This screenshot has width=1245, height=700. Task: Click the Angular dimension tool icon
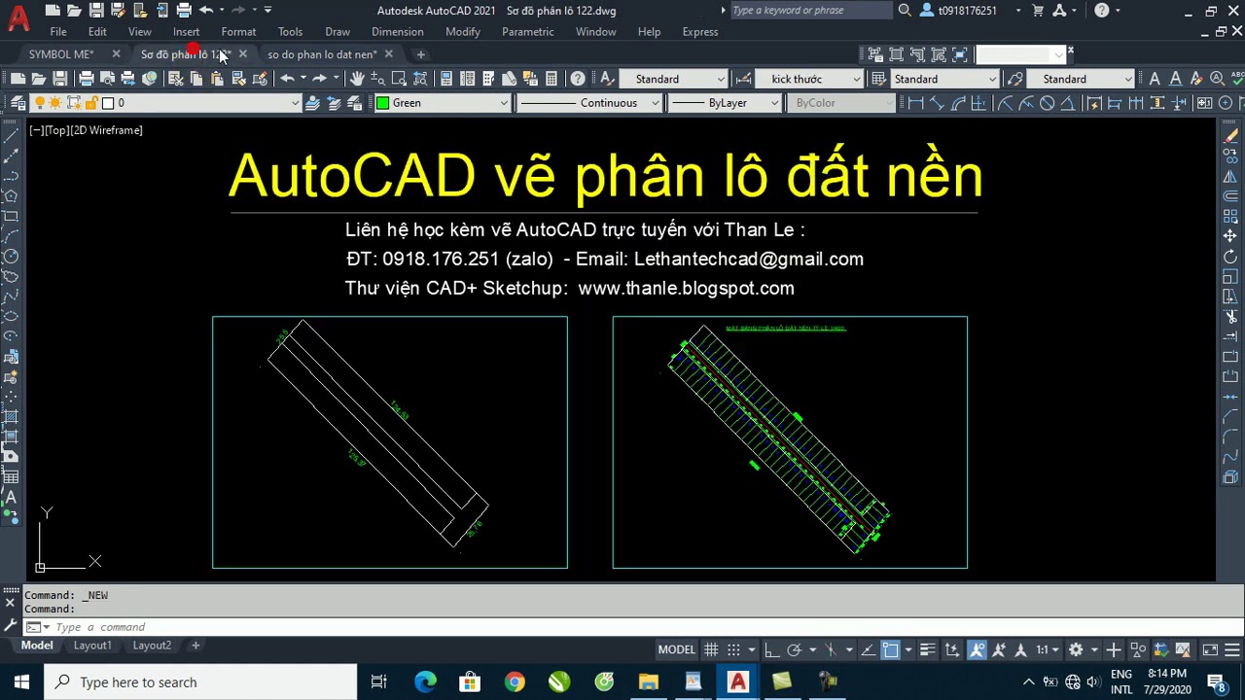pos(1070,103)
